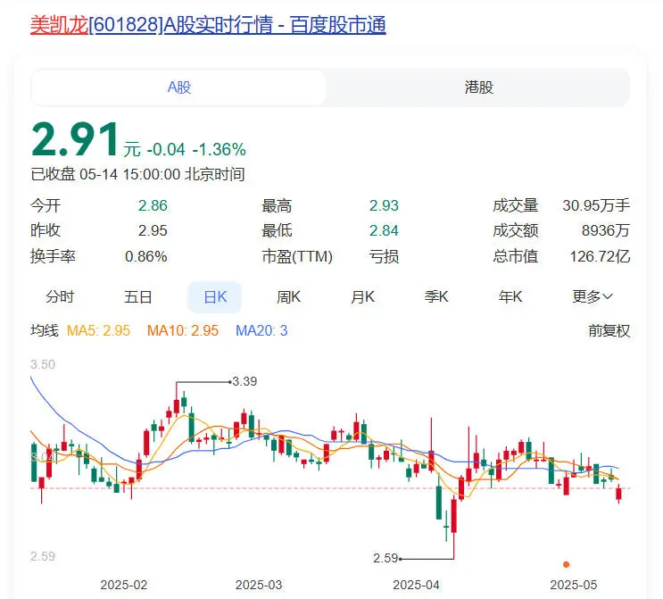Screen dimensions: 663x599
Task: Select the 周K chart view
Action: (x=288, y=297)
